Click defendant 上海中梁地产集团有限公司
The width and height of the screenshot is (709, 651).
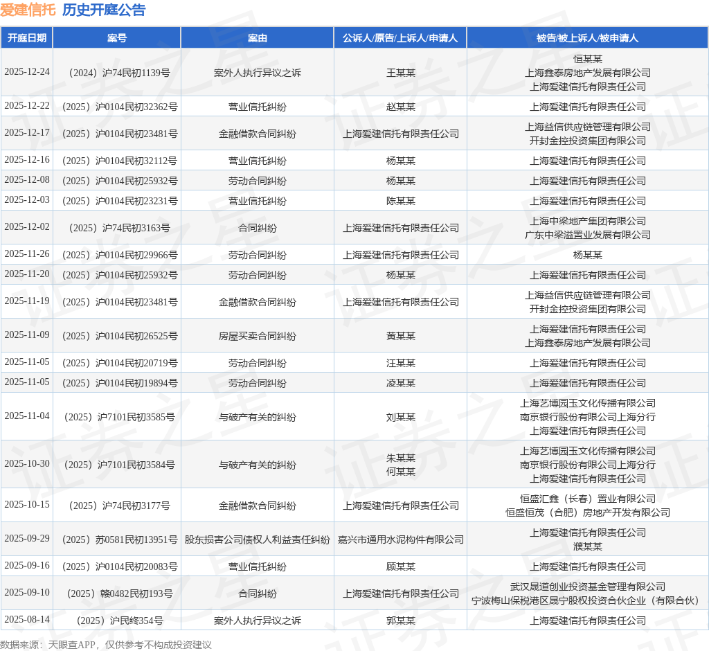click(588, 221)
